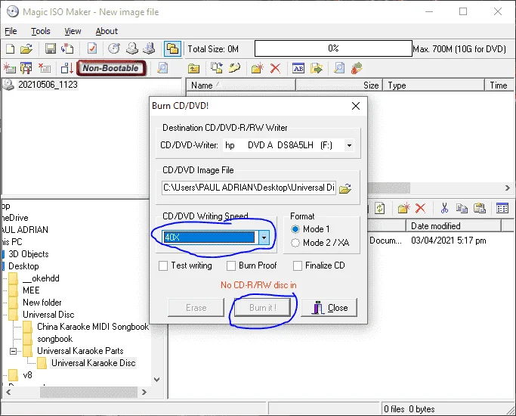Click the Open file folder icon
The height and width of the screenshot is (416, 516).
pos(26,48)
